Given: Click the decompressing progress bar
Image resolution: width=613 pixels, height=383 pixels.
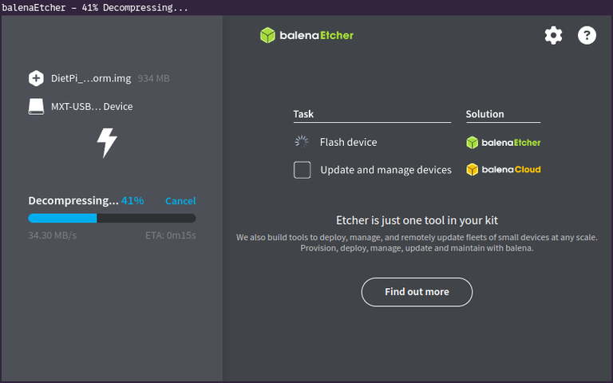Looking at the screenshot, I should click(x=112, y=218).
